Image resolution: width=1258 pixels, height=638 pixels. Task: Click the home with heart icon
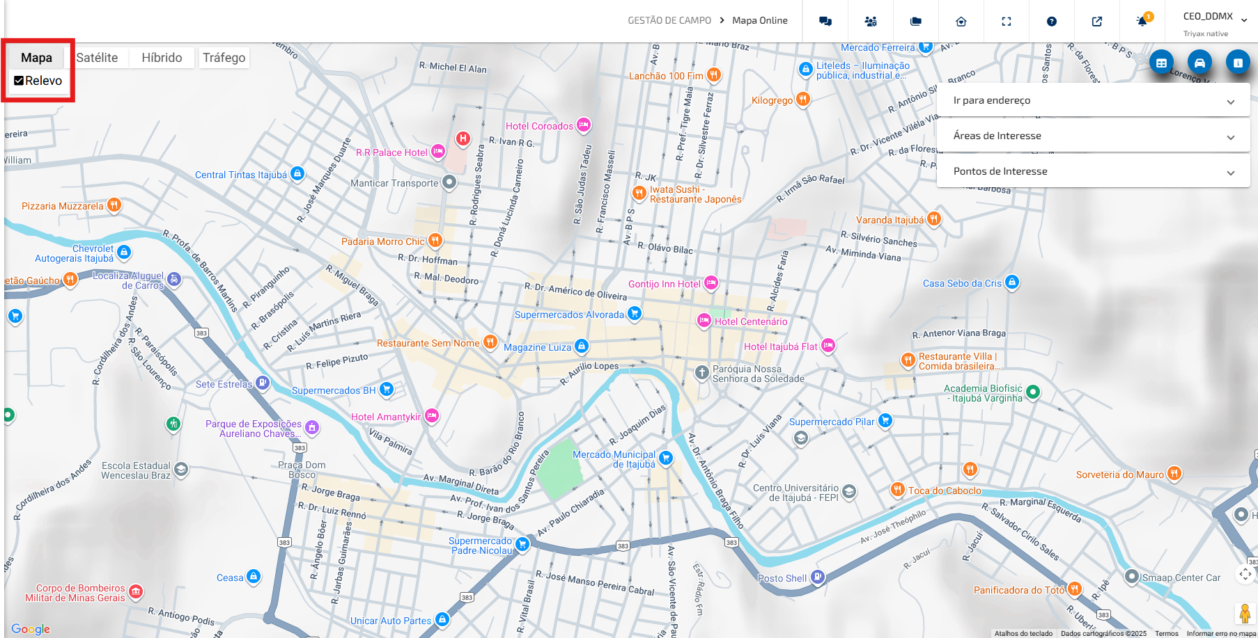pos(961,22)
